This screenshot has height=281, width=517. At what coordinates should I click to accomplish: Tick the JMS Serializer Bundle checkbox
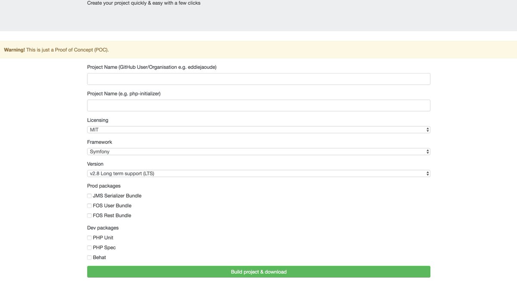(x=89, y=196)
